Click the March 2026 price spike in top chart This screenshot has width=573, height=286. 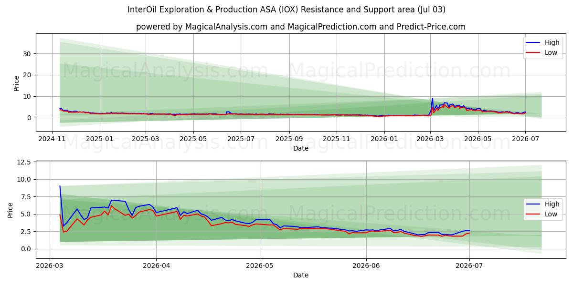tap(433, 99)
